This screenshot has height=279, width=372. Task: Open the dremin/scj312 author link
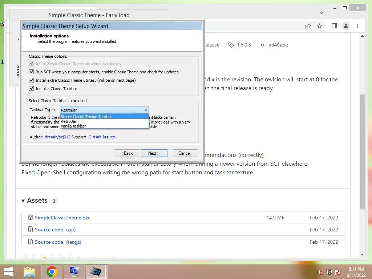point(57,137)
